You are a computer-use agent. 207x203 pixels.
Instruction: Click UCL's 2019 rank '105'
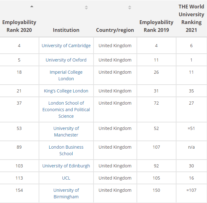pos(156,178)
